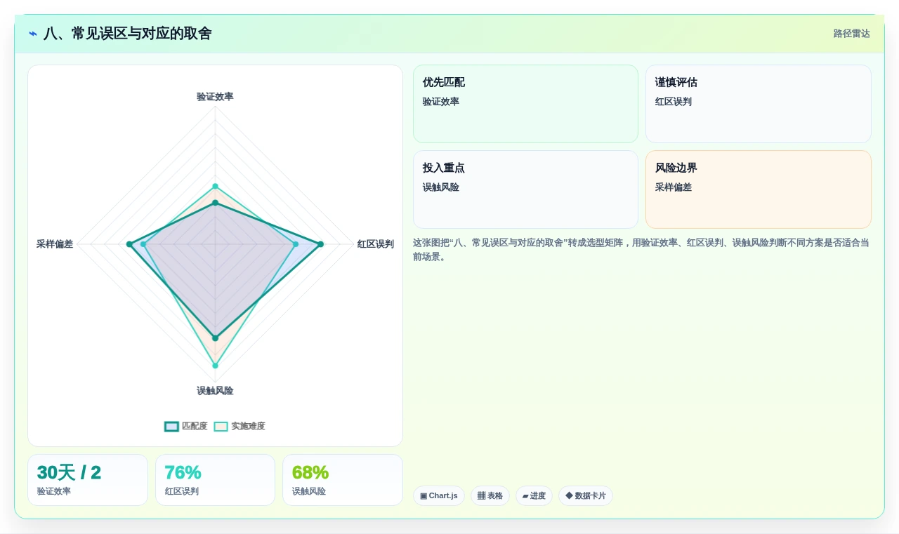Click 采样偏差 subtitle under 风险边界
The height and width of the screenshot is (534, 899).
coord(674,187)
